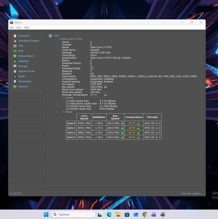Viewport: 218px width, 219px height.
Task: Click the Core Speed column header
Action: click(x=84, y=117)
